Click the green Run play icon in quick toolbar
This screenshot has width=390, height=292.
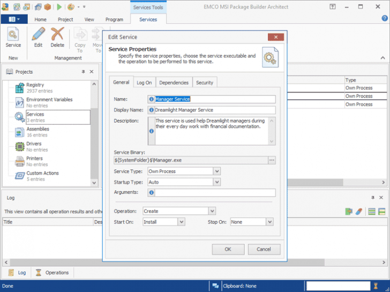pos(59,7)
